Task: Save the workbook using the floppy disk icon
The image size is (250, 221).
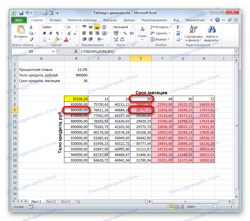Action: [x=21, y=13]
